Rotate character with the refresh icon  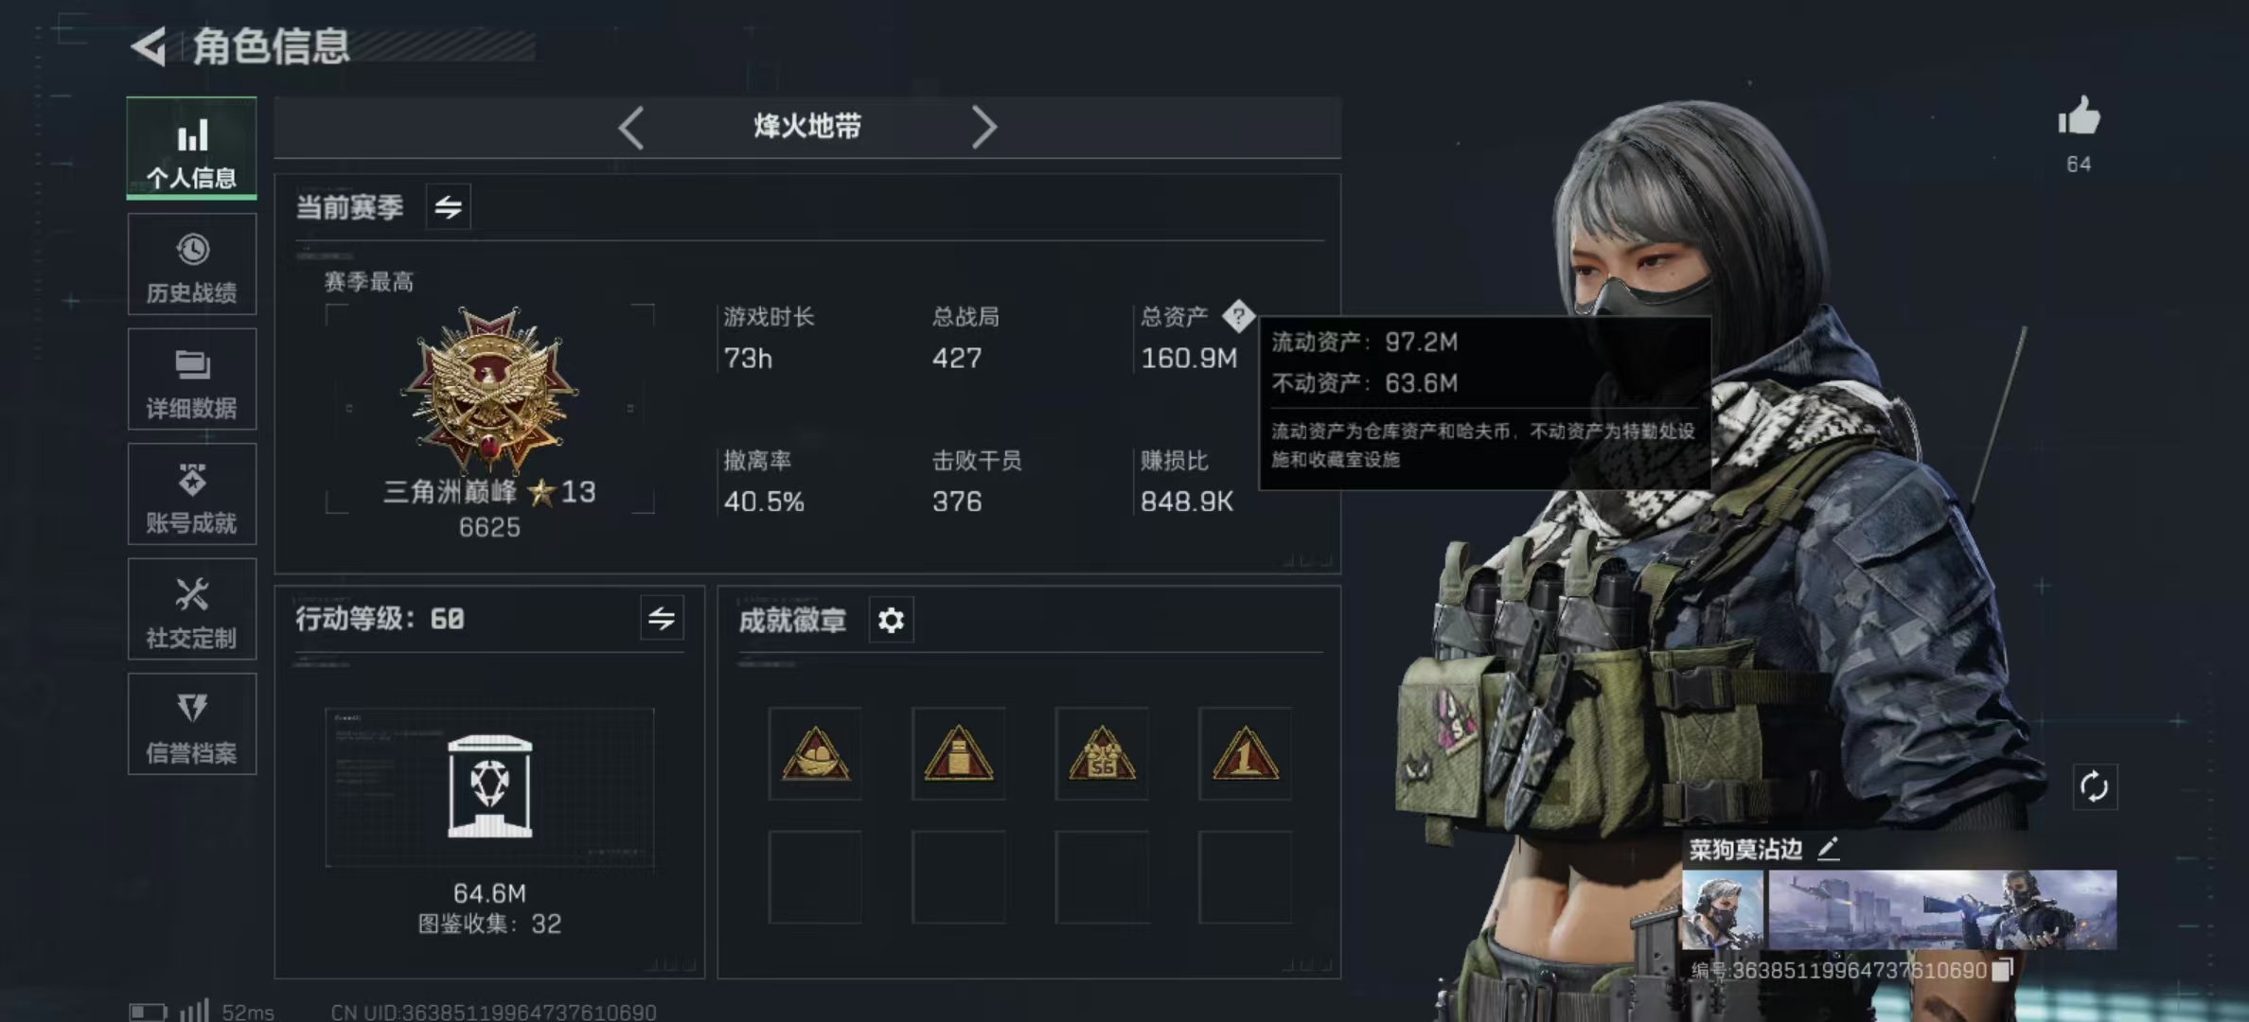pyautogui.click(x=2094, y=786)
